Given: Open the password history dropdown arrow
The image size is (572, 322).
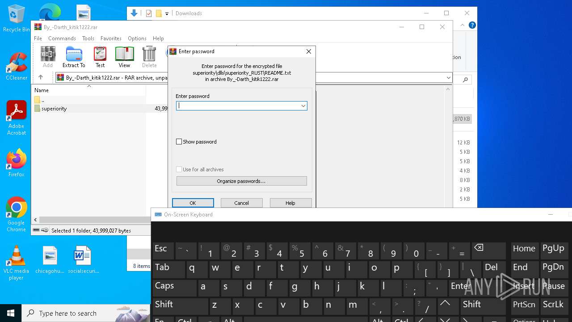Looking at the screenshot, I should coord(303,106).
